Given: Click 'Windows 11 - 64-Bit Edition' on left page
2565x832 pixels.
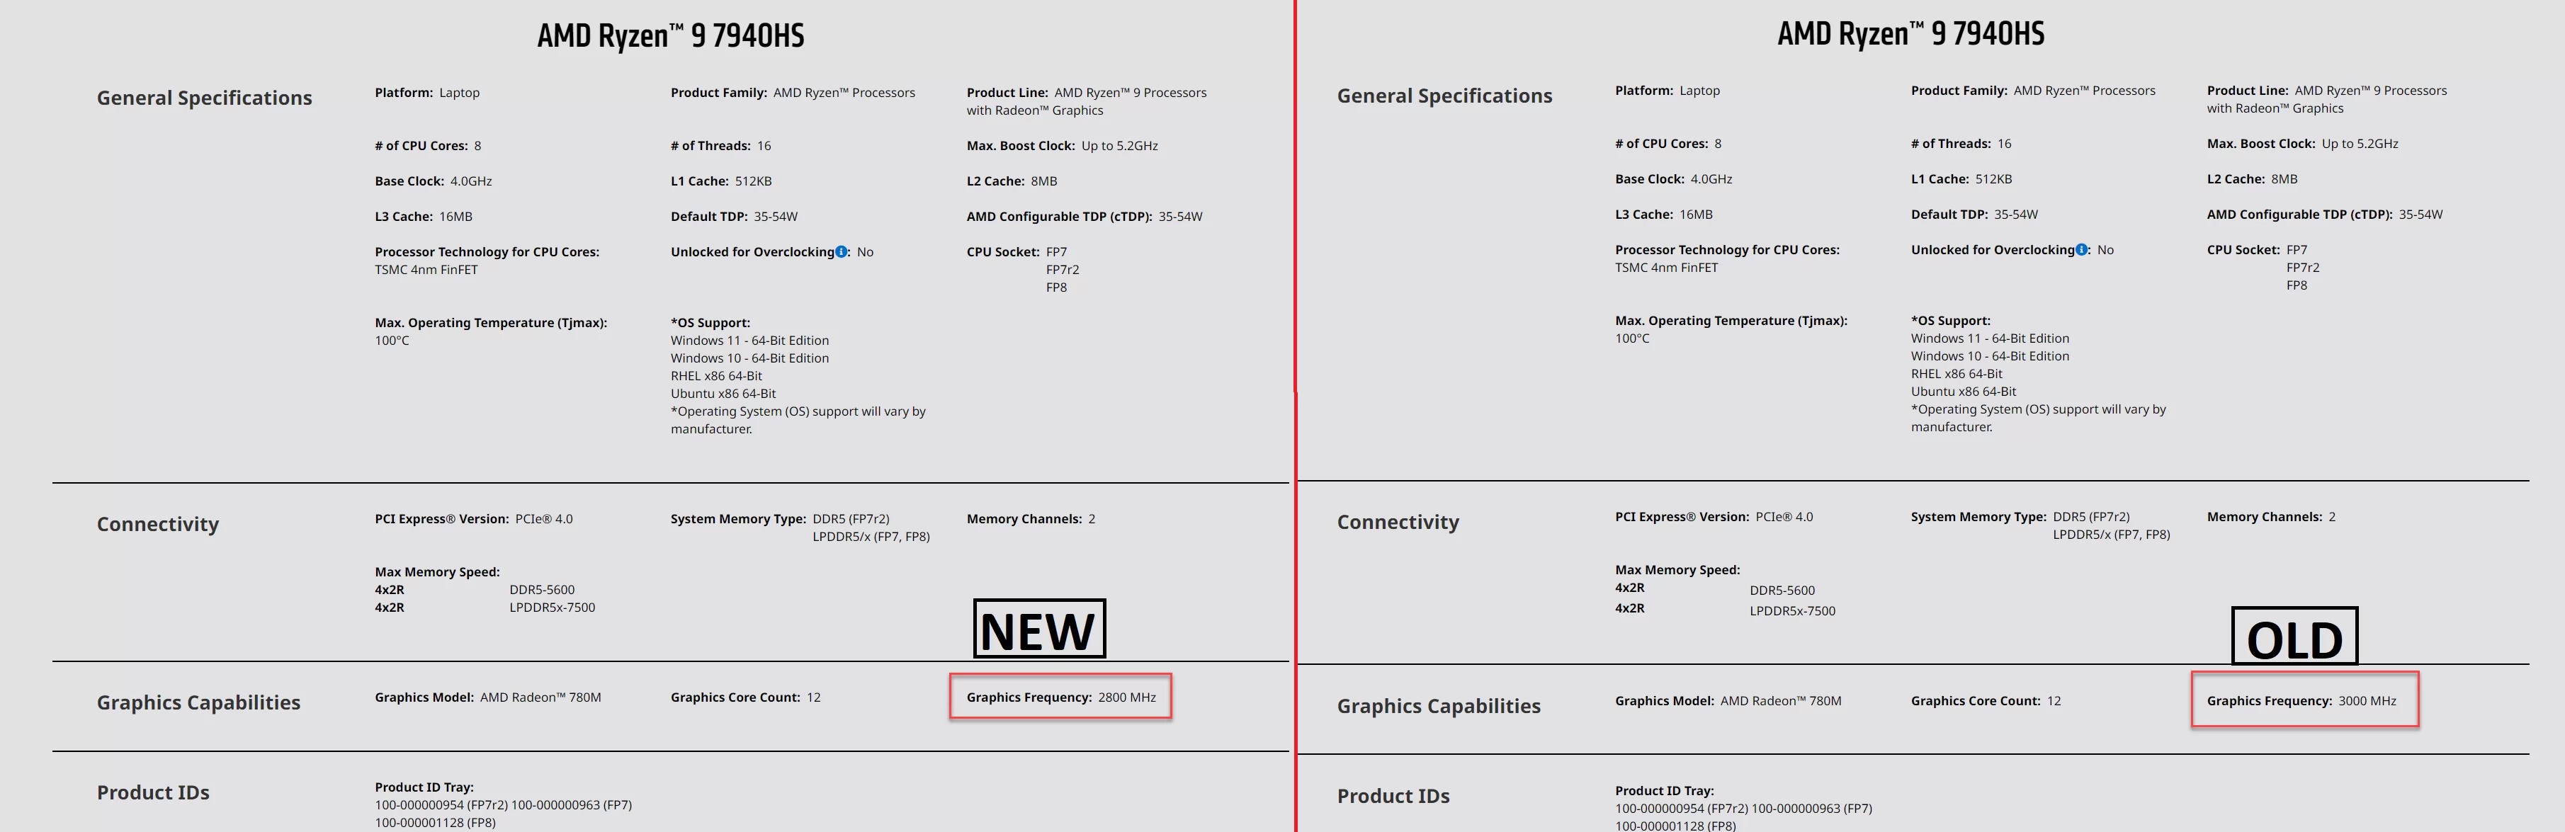Looking at the screenshot, I should (749, 341).
